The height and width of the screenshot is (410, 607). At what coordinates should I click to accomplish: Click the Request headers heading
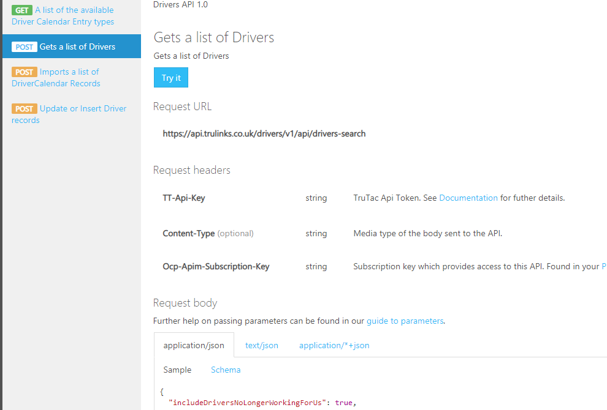(192, 170)
